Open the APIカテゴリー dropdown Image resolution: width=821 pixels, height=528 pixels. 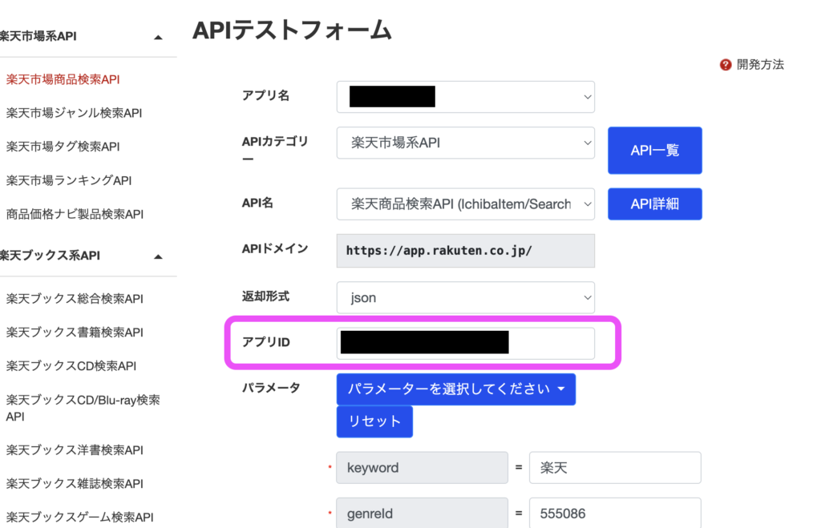click(465, 143)
